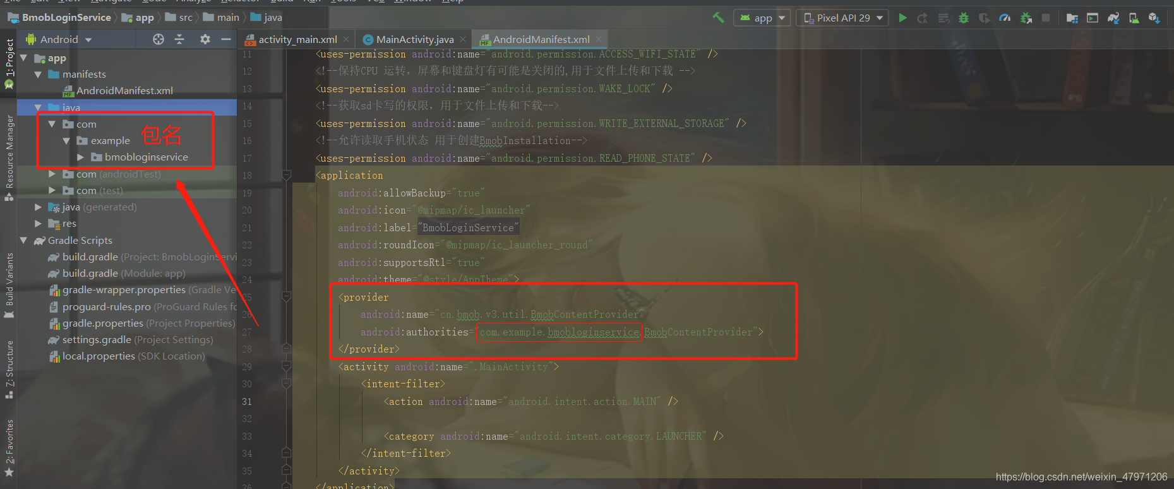
Task: Click Apply Changes and Restart Activity icon
Action: 923,18
